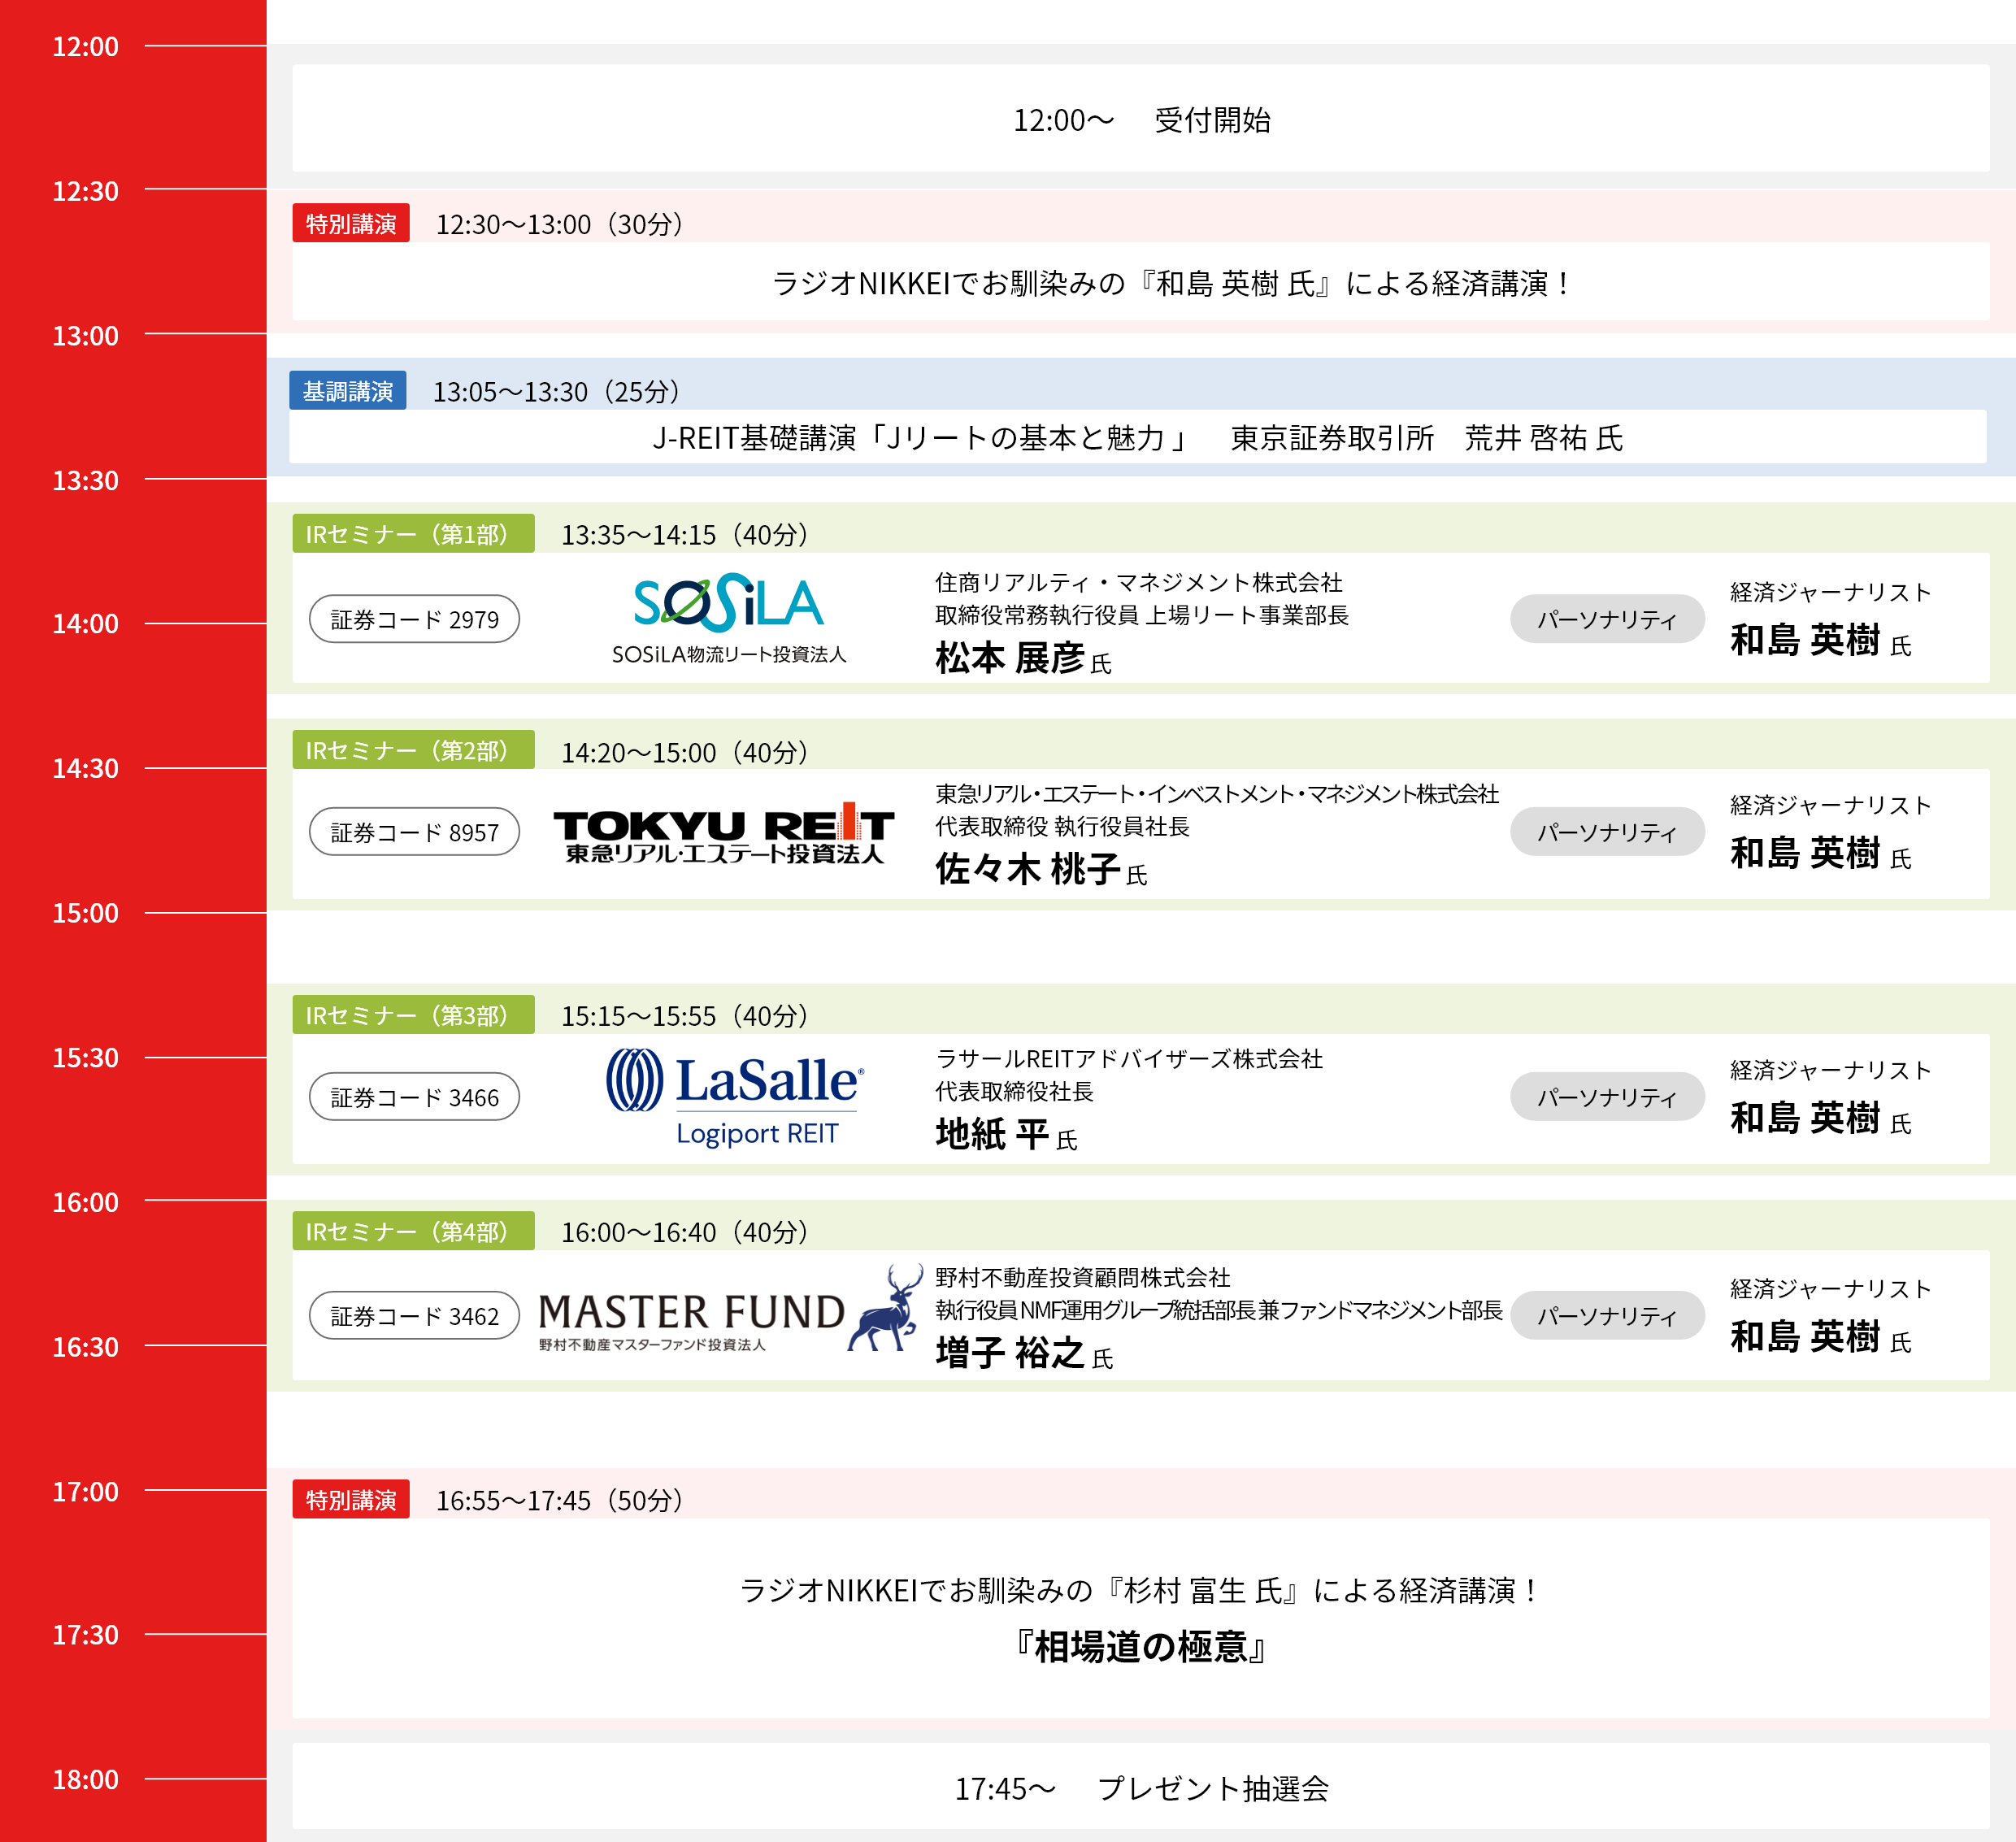
Task: Click the J-REIT基礎講演 session title
Action: [920, 438]
